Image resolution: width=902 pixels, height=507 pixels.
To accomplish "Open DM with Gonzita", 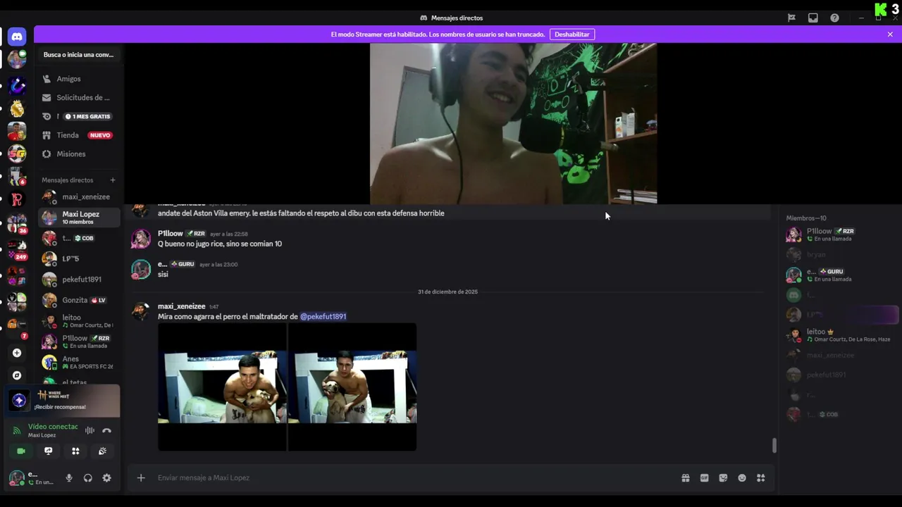I will pyautogui.click(x=78, y=300).
